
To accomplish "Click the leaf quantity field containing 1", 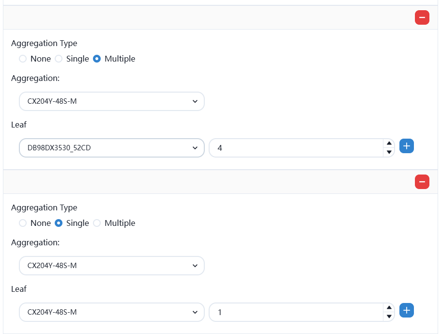I will pos(295,312).
